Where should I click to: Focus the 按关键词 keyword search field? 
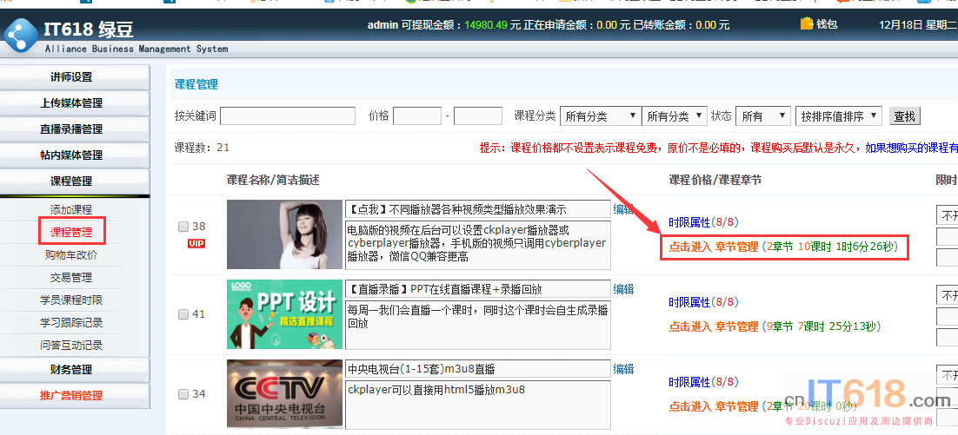tap(288, 115)
